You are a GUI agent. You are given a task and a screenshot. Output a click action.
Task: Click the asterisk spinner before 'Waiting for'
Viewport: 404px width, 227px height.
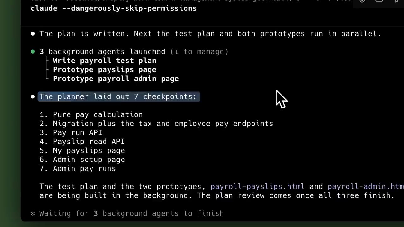tap(33, 213)
